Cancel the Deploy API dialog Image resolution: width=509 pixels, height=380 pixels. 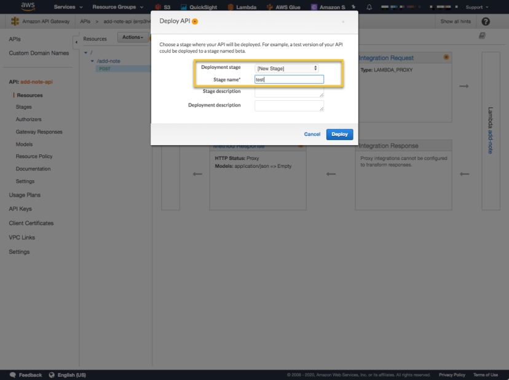(312, 134)
